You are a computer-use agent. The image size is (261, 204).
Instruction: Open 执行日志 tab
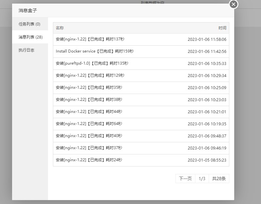click(x=30, y=50)
